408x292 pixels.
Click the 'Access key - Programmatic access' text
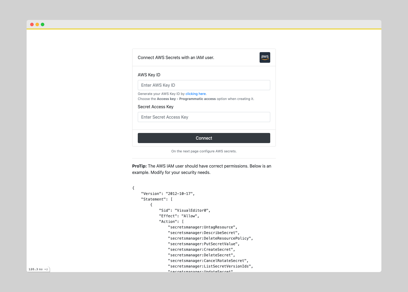[x=186, y=99]
